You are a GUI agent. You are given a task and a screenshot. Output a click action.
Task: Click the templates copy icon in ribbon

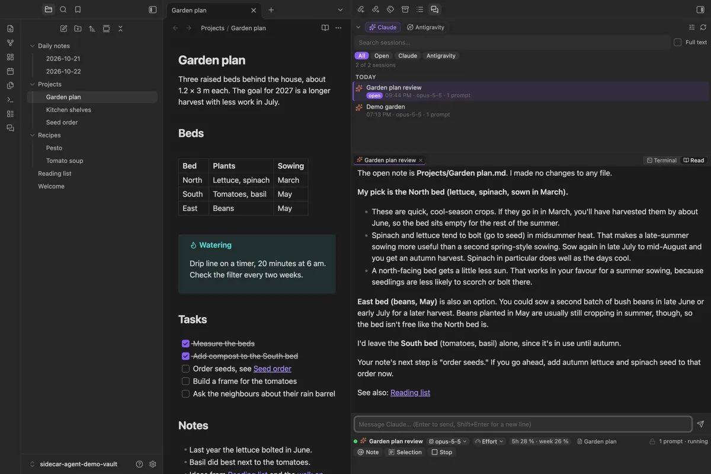[x=10, y=85]
